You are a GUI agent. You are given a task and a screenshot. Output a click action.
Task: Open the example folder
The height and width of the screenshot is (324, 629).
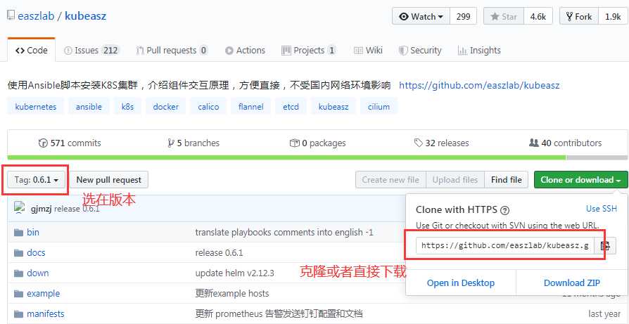44,294
